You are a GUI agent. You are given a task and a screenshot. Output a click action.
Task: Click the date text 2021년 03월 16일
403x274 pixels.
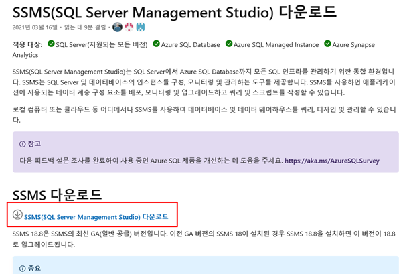35,27
